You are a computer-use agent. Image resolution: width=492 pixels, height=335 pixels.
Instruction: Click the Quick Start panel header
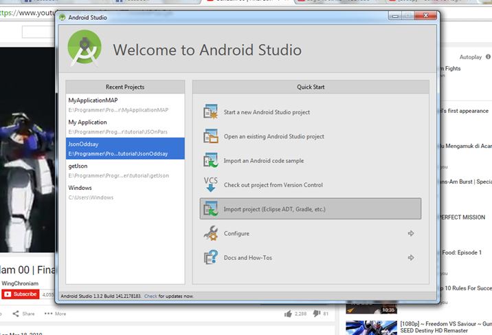tap(311, 87)
